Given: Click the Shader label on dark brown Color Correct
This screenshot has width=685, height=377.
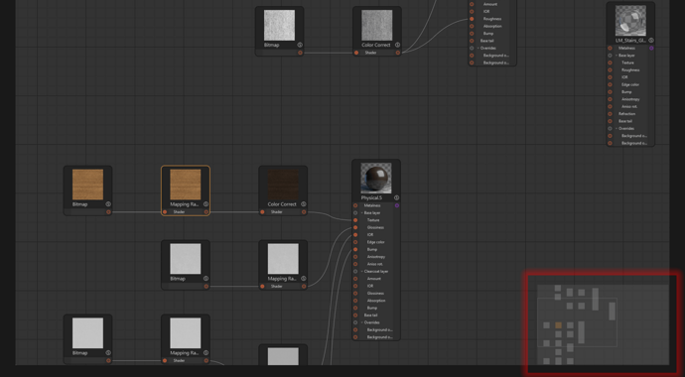Looking at the screenshot, I should pos(277,212).
